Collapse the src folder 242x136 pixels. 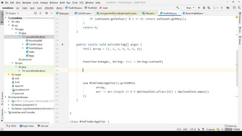pyautogui.click(x=9, y=25)
